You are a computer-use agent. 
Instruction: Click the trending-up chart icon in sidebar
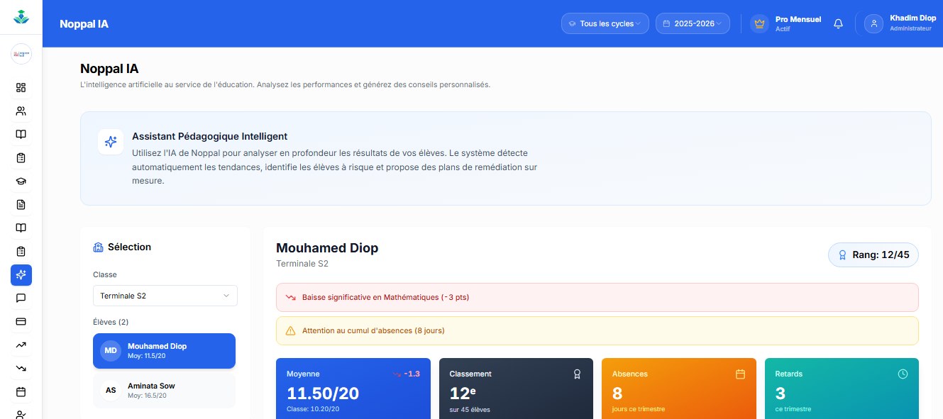coord(21,345)
